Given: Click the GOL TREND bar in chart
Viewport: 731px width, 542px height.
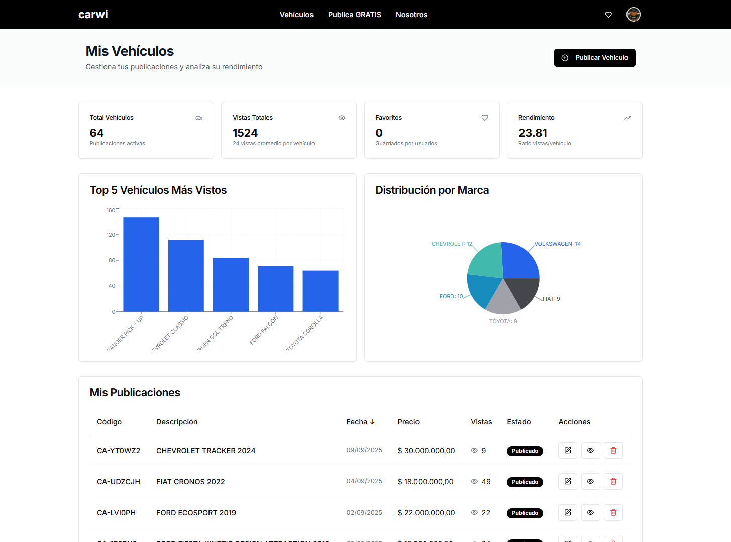Looking at the screenshot, I should coord(231,285).
